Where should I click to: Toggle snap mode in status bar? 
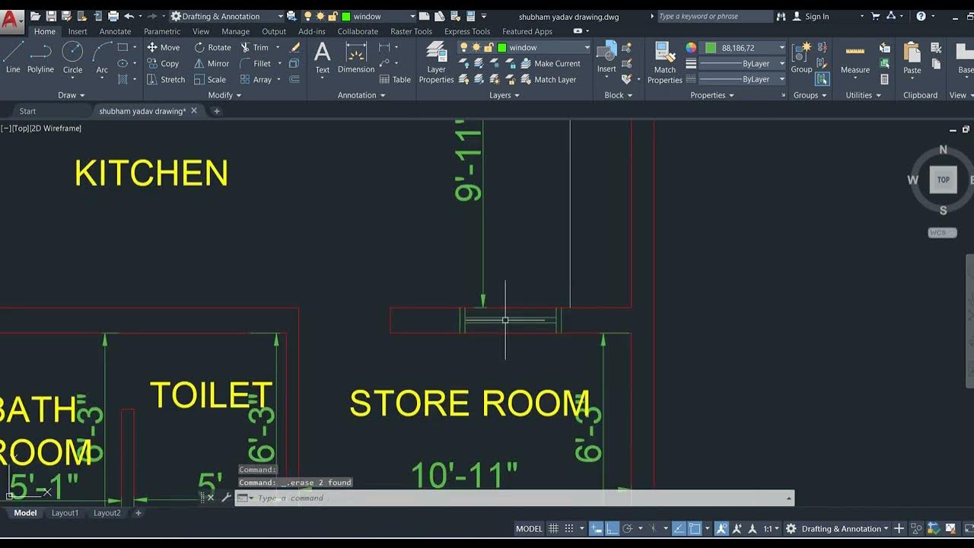(568, 528)
